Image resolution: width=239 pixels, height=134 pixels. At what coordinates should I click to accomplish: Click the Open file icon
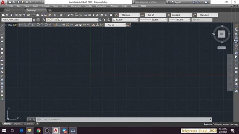[x=7, y=15]
